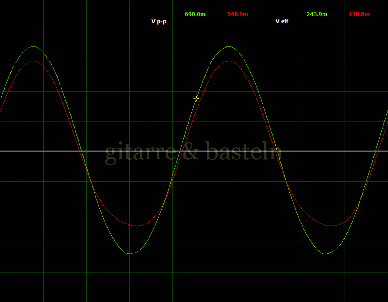Image resolution: width=388 pixels, height=302 pixels.
Task: Click the first green waveform peak on the left
Action: (34, 46)
